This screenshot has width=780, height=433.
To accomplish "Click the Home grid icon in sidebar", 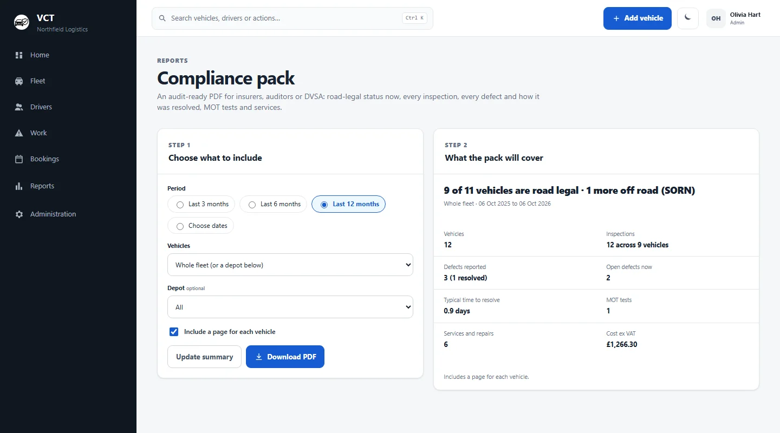I will point(19,55).
